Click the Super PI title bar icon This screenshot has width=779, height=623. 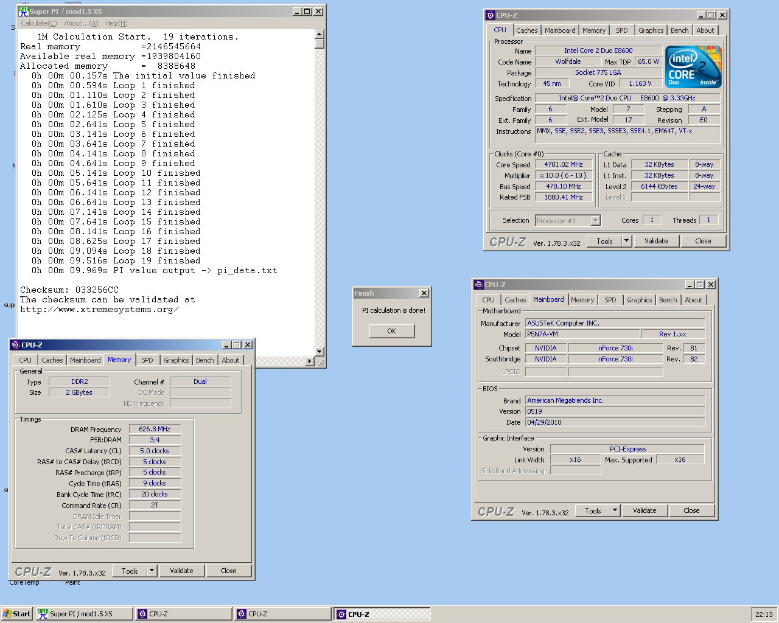[x=24, y=11]
